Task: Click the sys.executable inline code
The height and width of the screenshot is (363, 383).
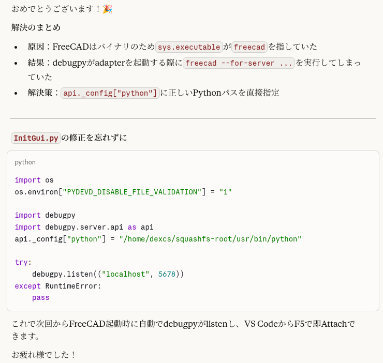Action: [189, 47]
